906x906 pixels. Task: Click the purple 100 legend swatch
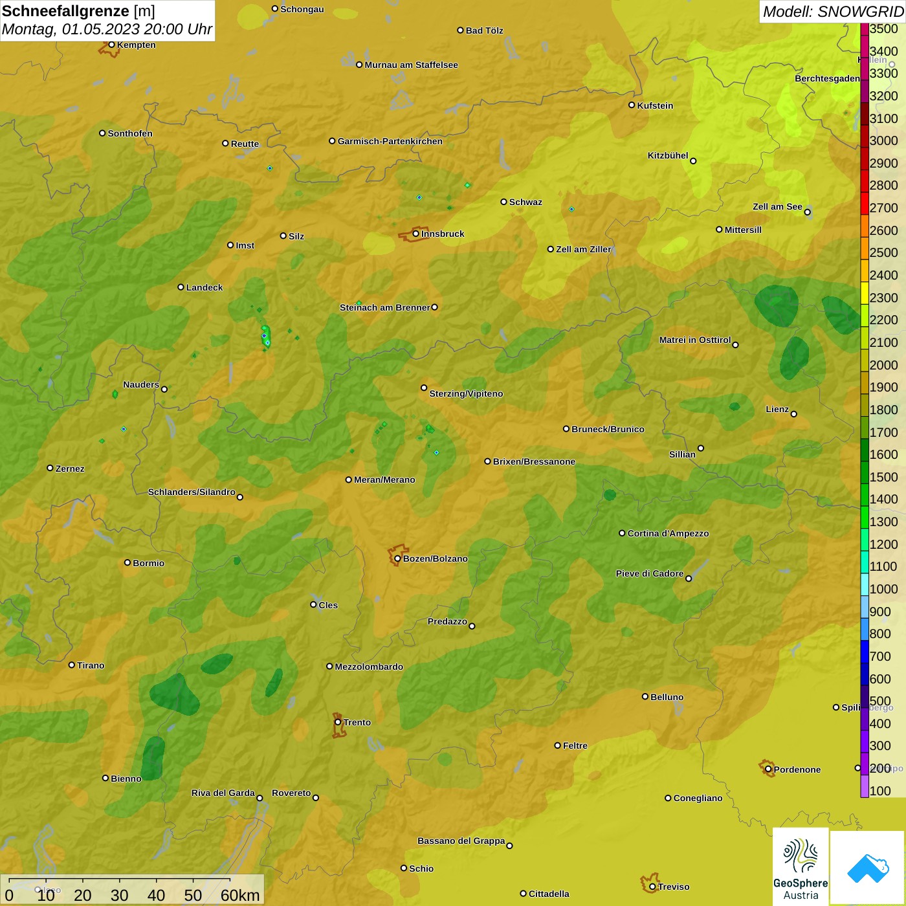pyautogui.click(x=865, y=786)
